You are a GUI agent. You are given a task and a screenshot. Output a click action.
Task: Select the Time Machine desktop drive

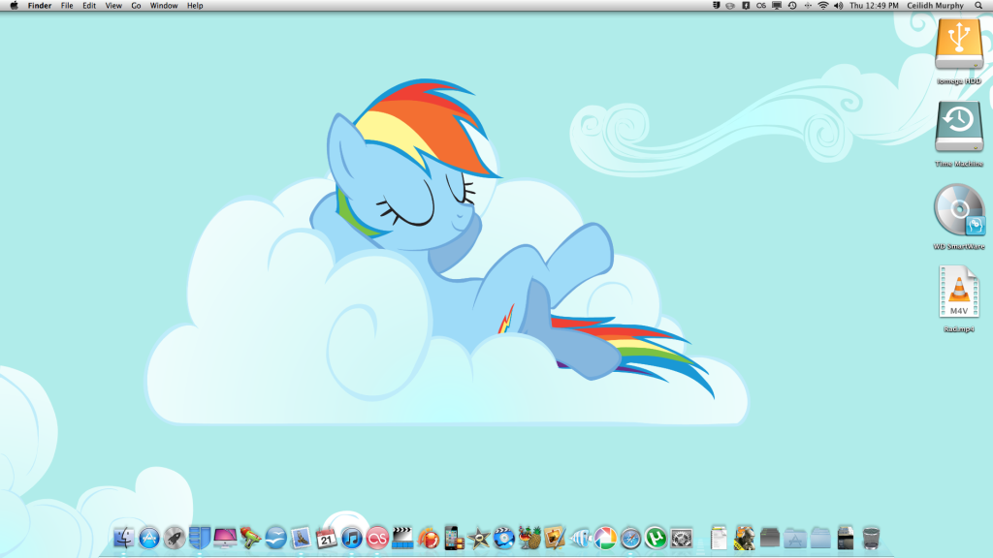tap(959, 127)
